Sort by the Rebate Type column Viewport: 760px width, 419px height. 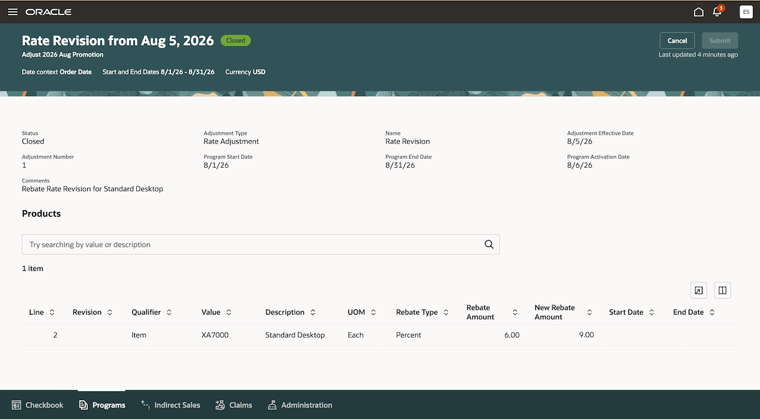446,313
